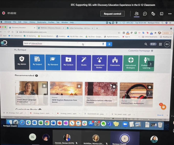
Task: Open the Professional Learning tile
Action: (x=145, y=63)
